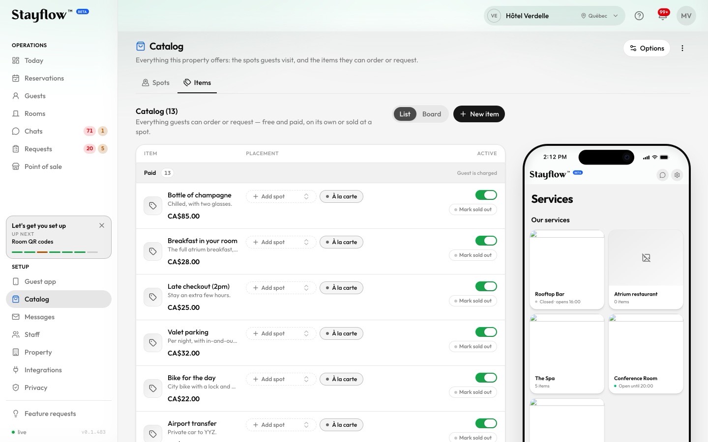Open Privacy in the sidebar
The height and width of the screenshot is (442, 708).
[x=59, y=387]
